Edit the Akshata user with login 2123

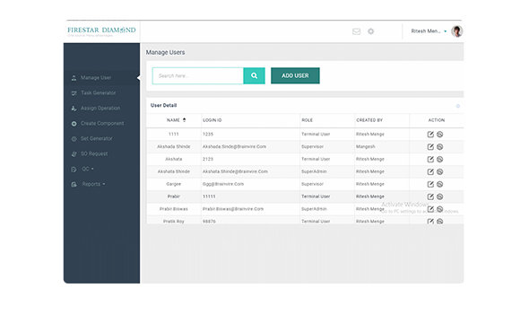tap(430, 160)
